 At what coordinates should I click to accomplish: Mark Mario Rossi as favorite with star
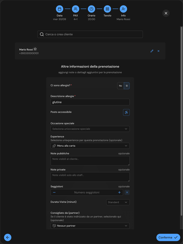tap(35, 49)
